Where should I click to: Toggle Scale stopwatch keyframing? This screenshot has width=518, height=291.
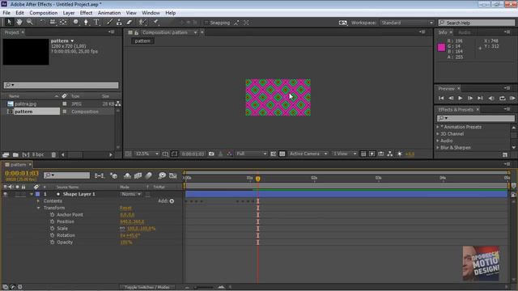click(52, 228)
